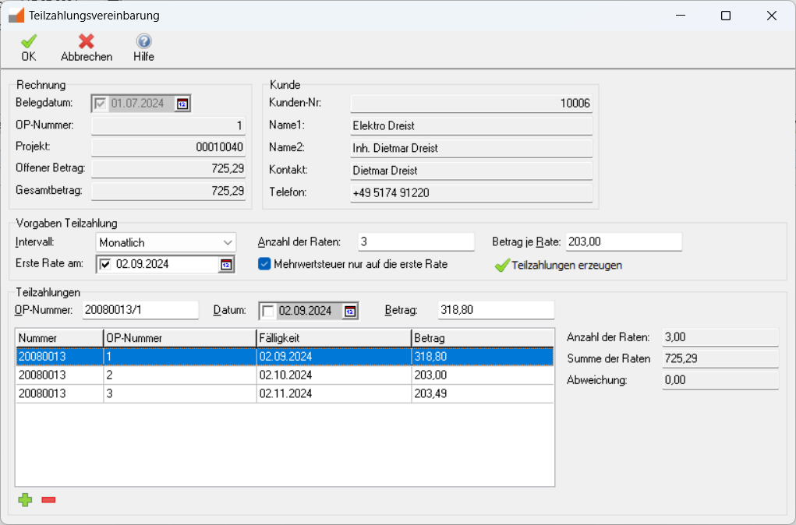Viewport: 796px width, 525px height.
Task: Select installment row due 02.10.2024
Action: tap(285, 375)
